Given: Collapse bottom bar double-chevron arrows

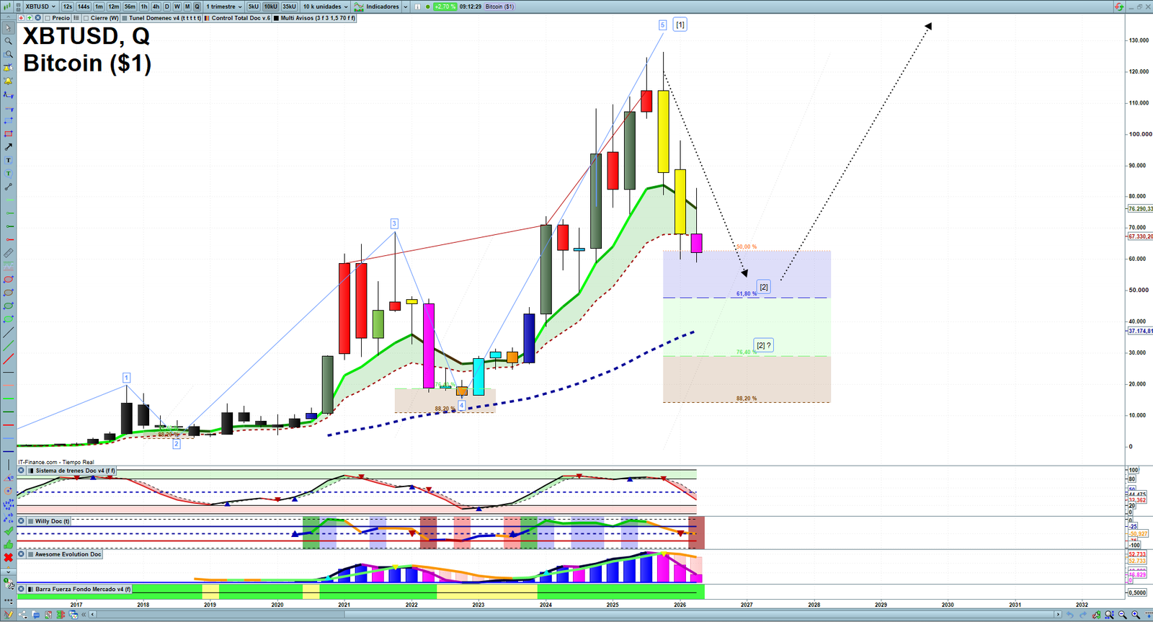Looking at the screenshot, I should tap(84, 615).
